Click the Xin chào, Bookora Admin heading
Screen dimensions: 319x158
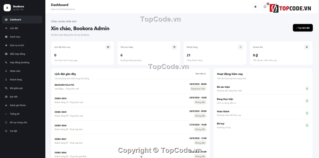pyautogui.click(x=80, y=28)
